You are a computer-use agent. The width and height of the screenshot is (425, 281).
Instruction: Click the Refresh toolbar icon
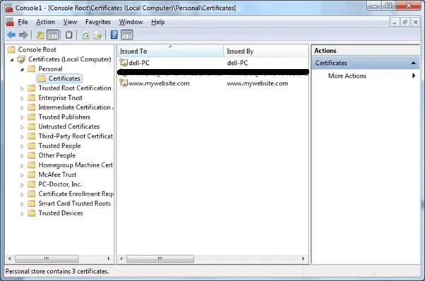point(85,35)
